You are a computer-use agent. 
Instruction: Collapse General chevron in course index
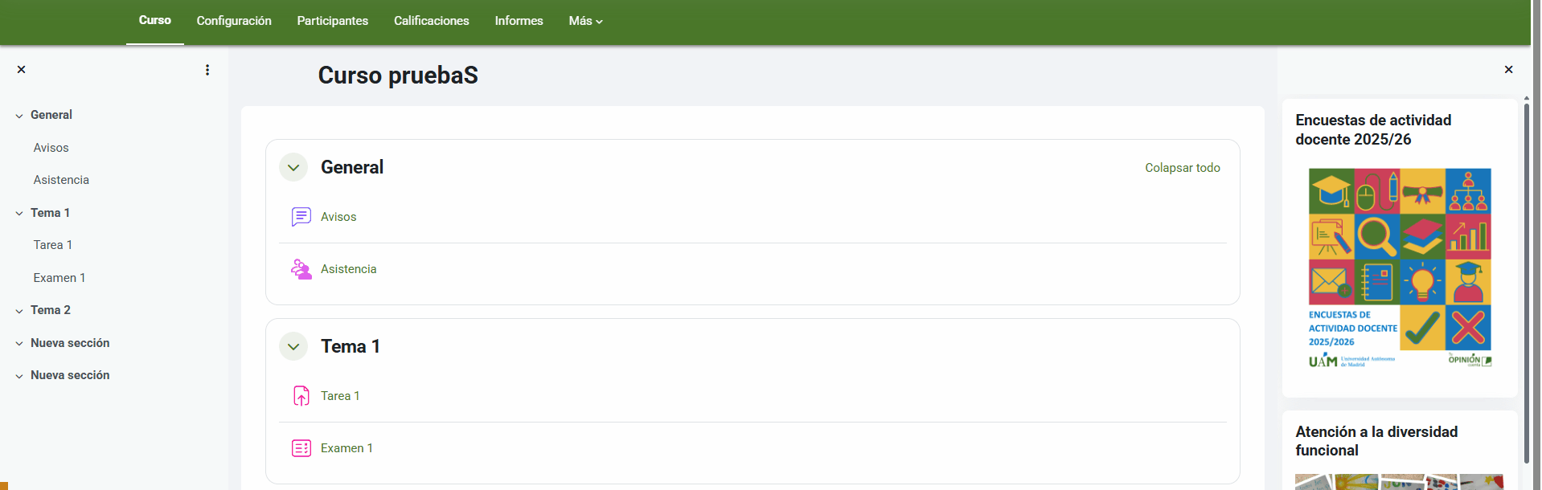click(x=19, y=116)
